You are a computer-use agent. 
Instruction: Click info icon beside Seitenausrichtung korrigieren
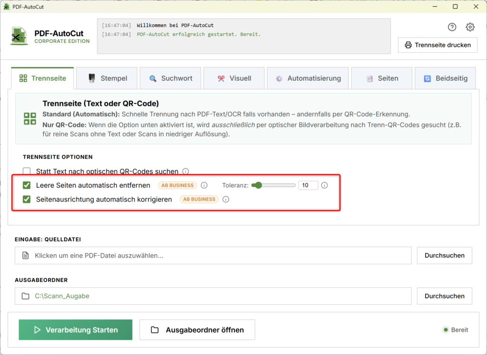point(226,199)
